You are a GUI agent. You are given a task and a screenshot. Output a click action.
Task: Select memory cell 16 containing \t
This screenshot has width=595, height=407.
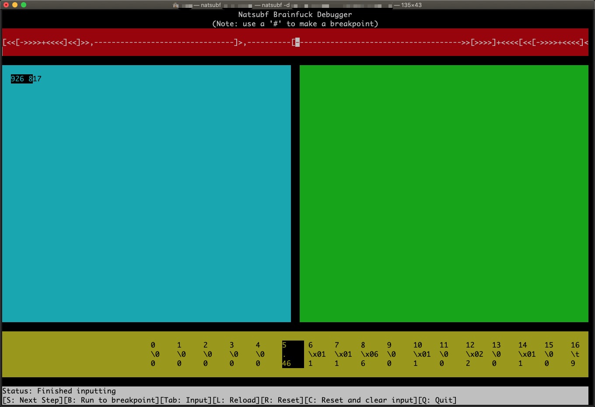click(575, 354)
